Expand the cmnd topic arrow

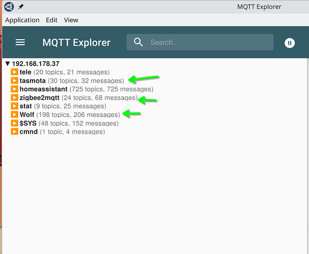pyautogui.click(x=14, y=132)
